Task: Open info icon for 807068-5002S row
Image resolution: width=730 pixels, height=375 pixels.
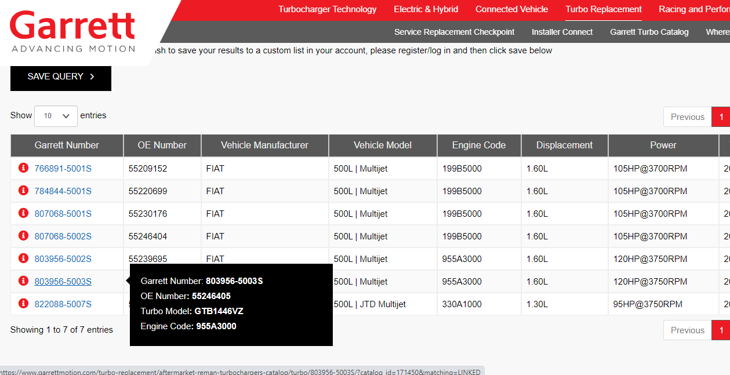Action: (x=23, y=236)
